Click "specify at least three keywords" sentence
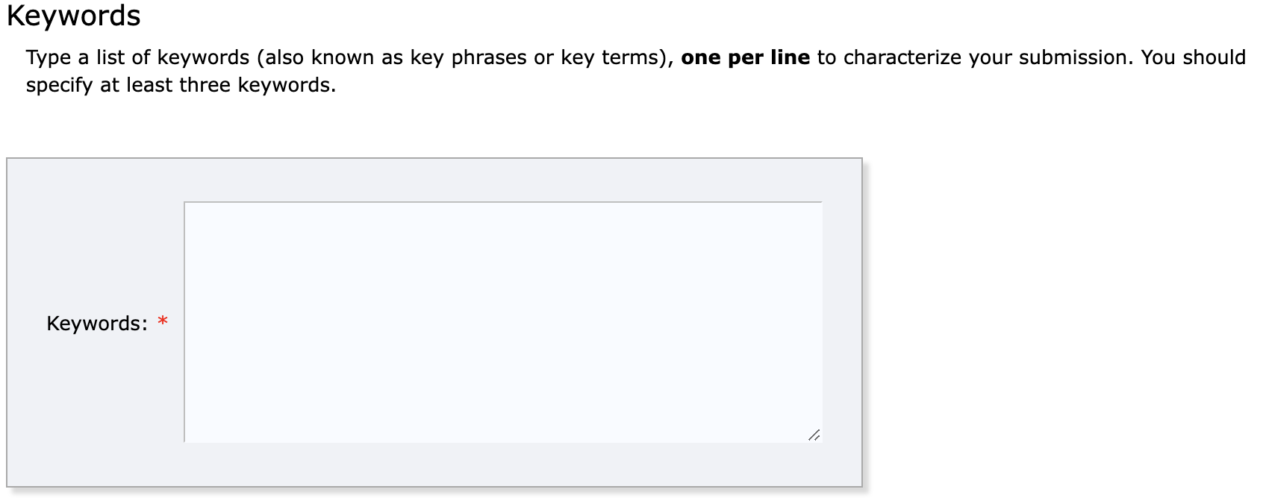1266x498 pixels. (181, 85)
